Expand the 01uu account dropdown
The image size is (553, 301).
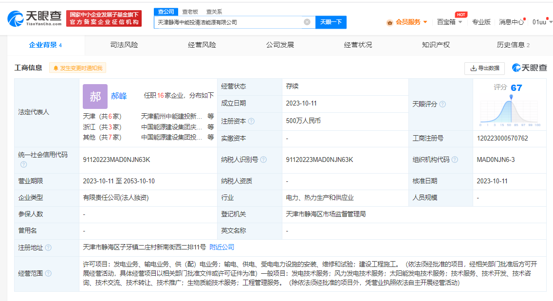pos(551,22)
